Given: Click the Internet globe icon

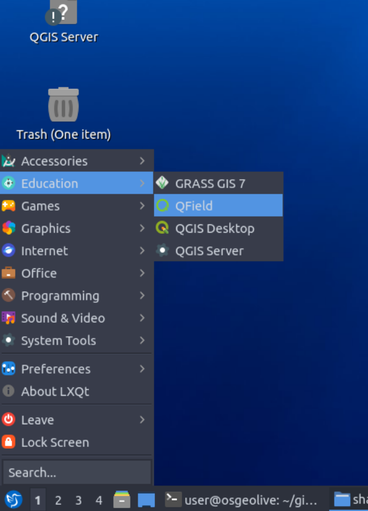Looking at the screenshot, I should click(x=8, y=250).
